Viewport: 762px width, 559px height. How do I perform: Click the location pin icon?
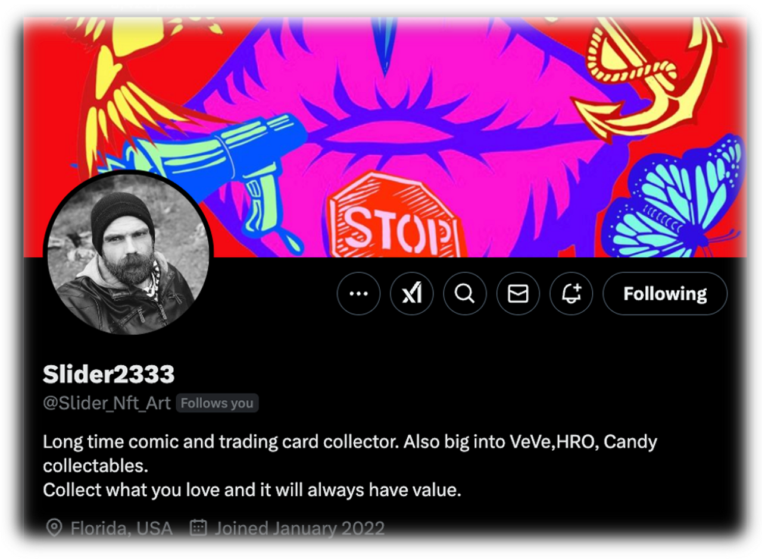click(54, 527)
